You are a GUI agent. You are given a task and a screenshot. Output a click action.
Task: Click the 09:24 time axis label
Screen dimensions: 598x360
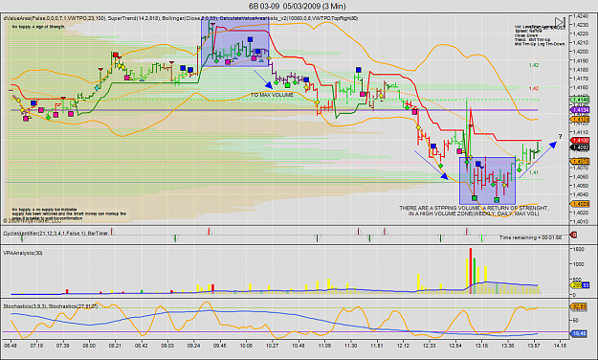193,346
